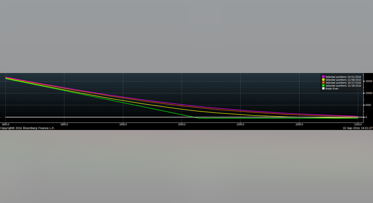373x203 pixels.
Task: Click the green swatch for 11/18/2016 positions
Action: (323, 85)
